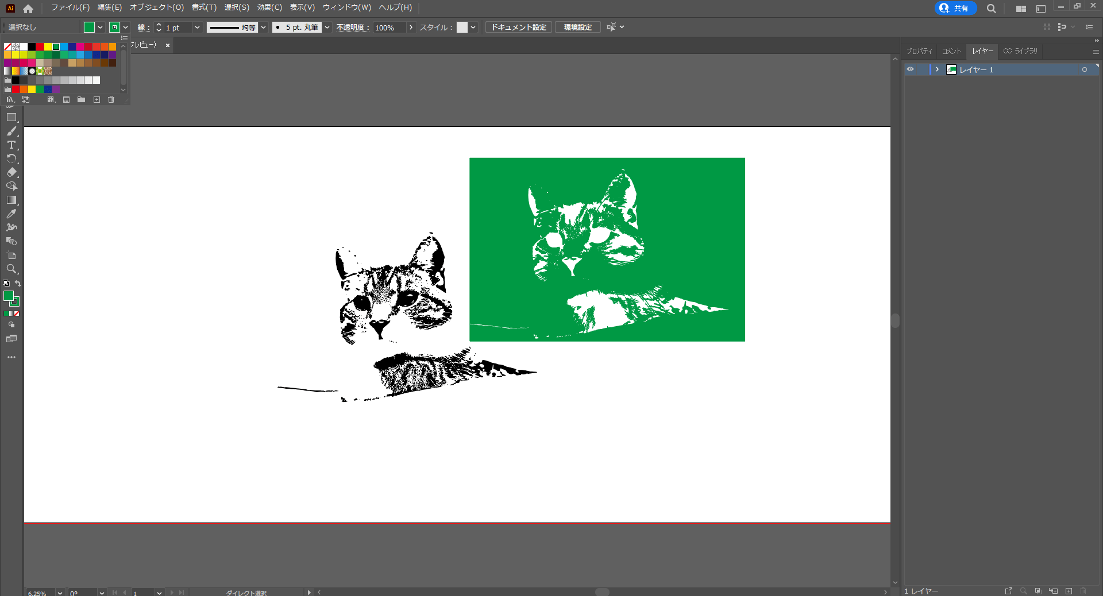Toggle the lock column of レイヤー 1

[923, 69]
